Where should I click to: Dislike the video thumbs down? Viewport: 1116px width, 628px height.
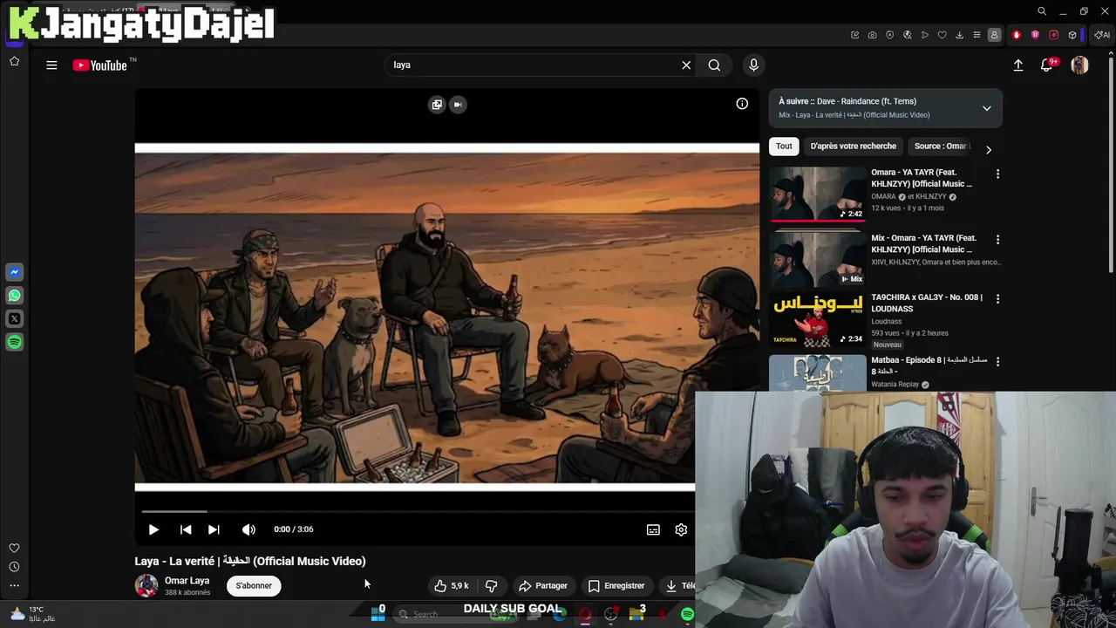click(491, 586)
